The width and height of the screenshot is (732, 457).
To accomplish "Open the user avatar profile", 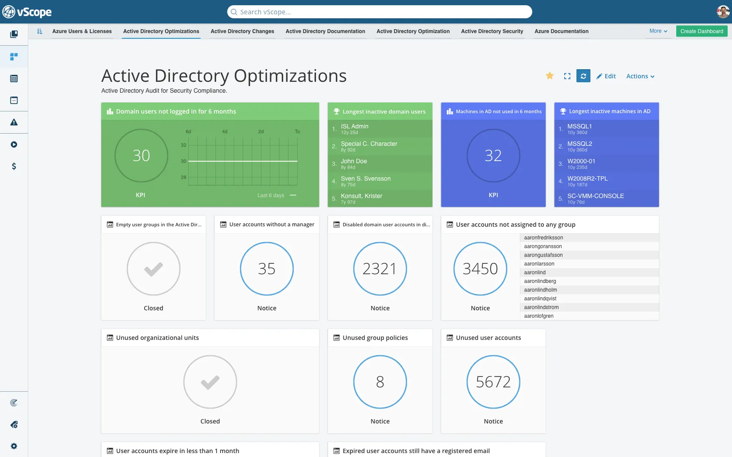I will coord(722,12).
